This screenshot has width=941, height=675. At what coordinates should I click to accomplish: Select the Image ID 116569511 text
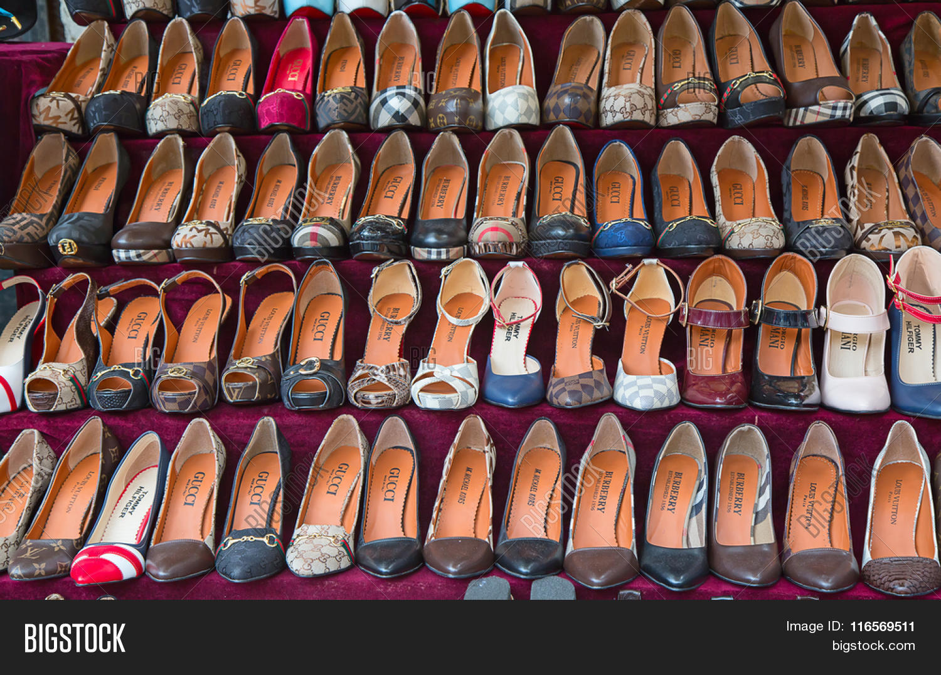tap(850, 626)
